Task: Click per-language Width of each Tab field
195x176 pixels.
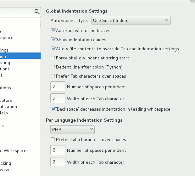Action: pyautogui.click(x=58, y=162)
